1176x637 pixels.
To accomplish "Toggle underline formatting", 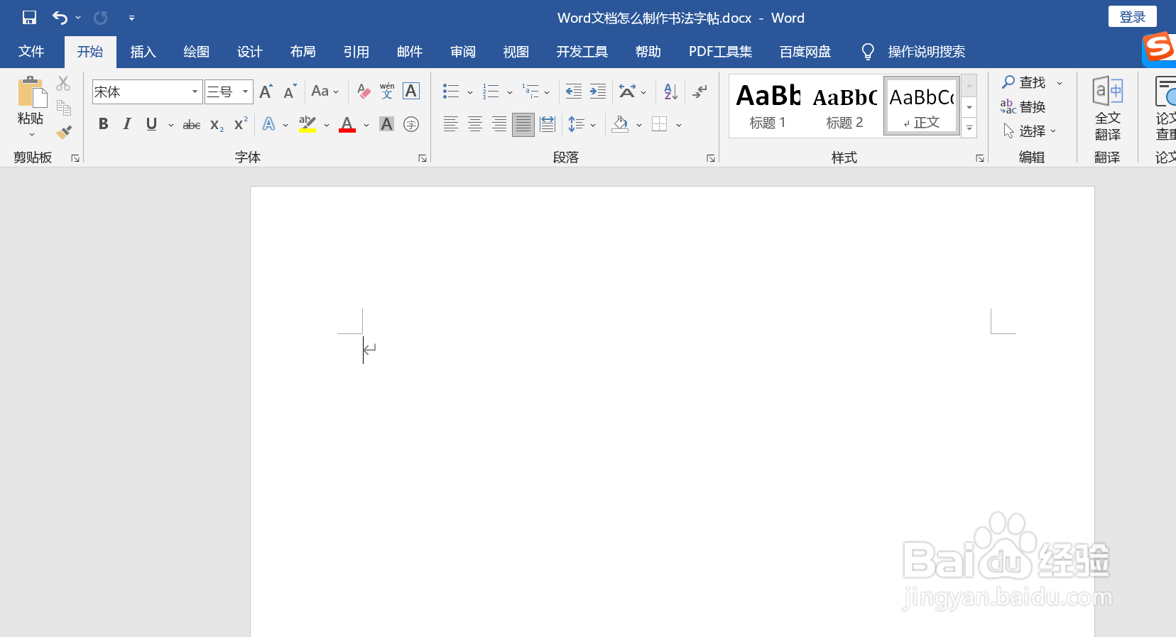I will click(x=151, y=124).
